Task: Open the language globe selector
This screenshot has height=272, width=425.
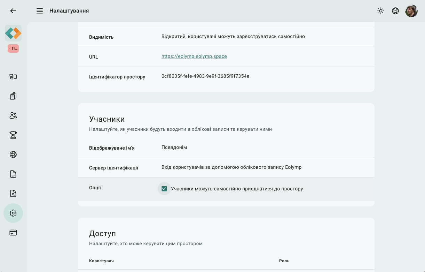Action: click(395, 11)
